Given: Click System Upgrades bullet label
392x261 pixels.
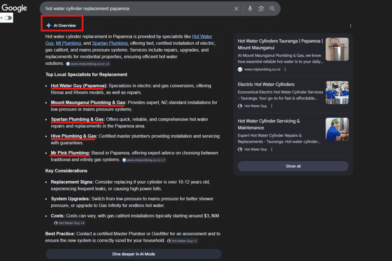Looking at the screenshot, I should pos(70,199).
